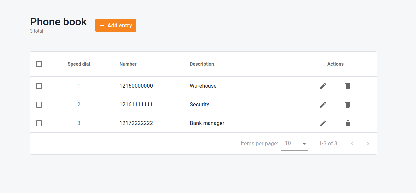
Task: Go to next page arrow
Action: (368, 144)
